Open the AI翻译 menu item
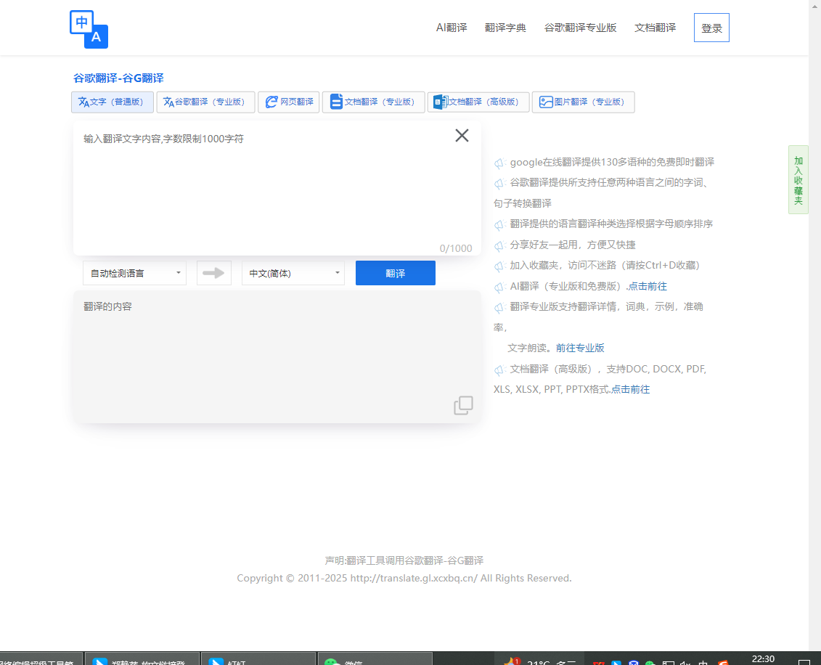The height and width of the screenshot is (665, 821). (452, 28)
